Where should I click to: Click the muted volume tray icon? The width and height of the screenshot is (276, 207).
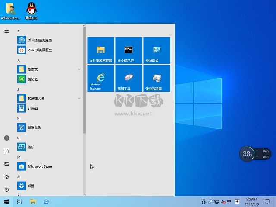223,202
